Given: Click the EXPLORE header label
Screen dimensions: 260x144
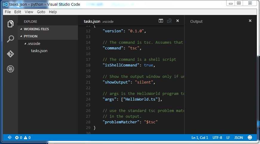Looking at the screenshot, I should coord(30,22).
